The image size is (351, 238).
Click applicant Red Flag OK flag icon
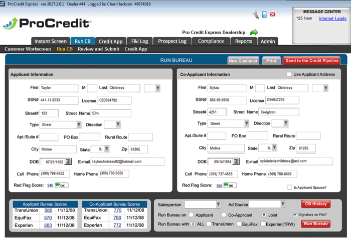tap(62, 185)
